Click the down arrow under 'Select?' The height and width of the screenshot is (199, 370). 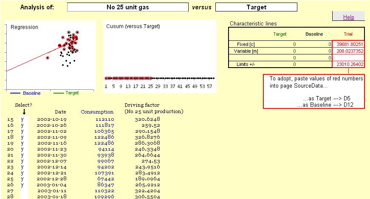pos(24,112)
